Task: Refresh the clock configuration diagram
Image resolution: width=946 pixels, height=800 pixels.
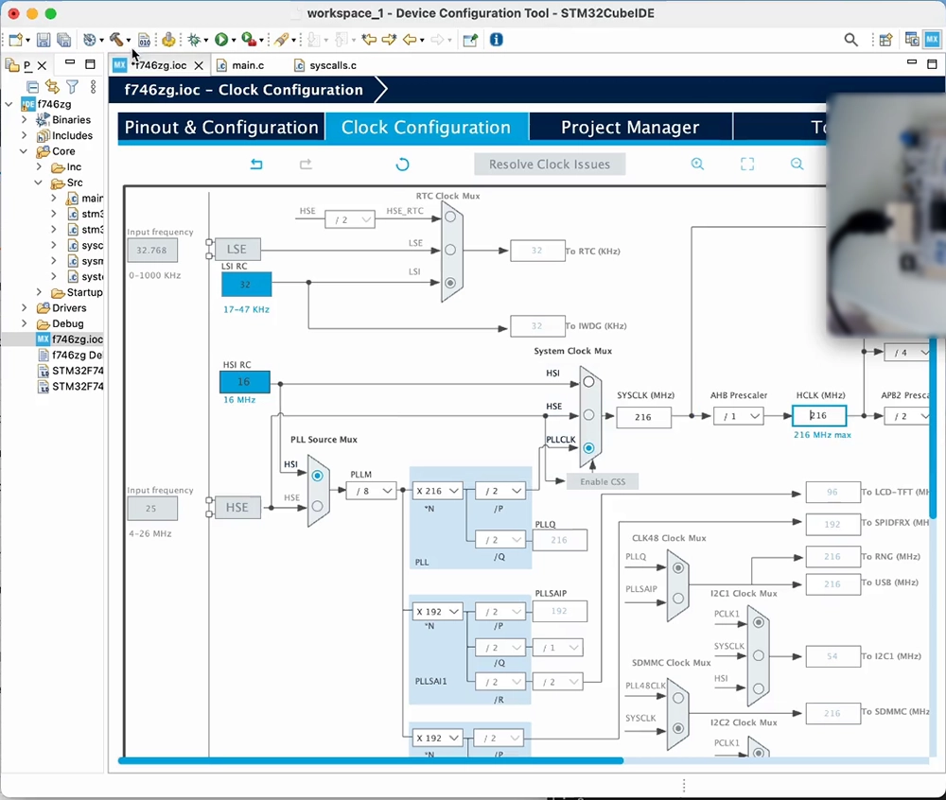Action: coord(402,164)
